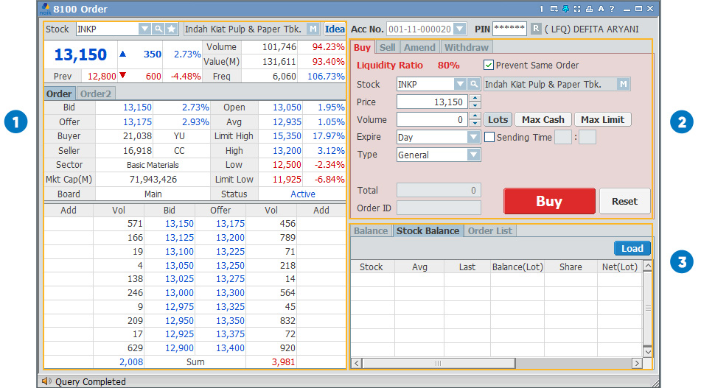Image resolution: width=715 pixels, height=388 pixels.
Task: Click the print icon in title bar
Action: (589, 9)
